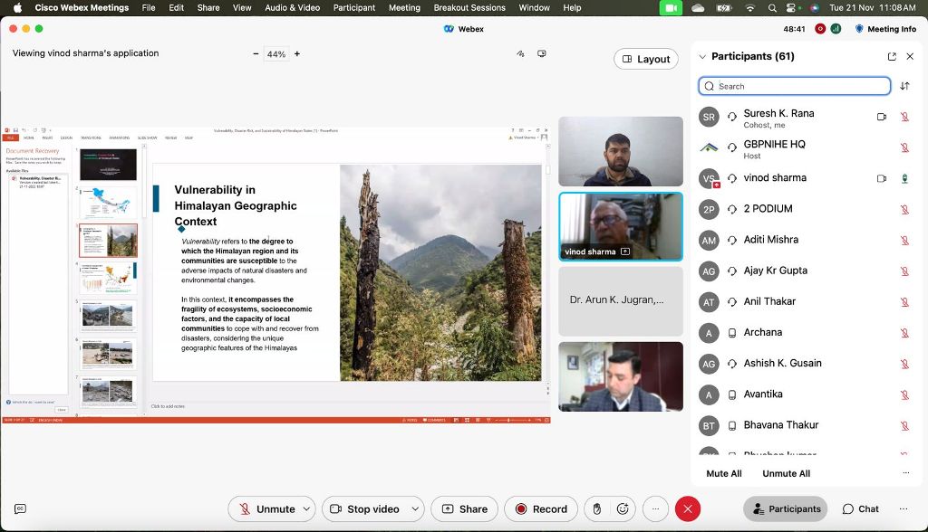Viewport: 928px width, 532px height.
Task: Click the sort participants icon
Action: coord(904,86)
